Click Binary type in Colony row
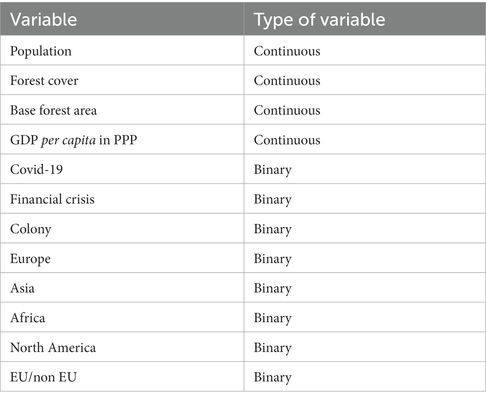Screen dimensions: 486x400 coord(273,229)
